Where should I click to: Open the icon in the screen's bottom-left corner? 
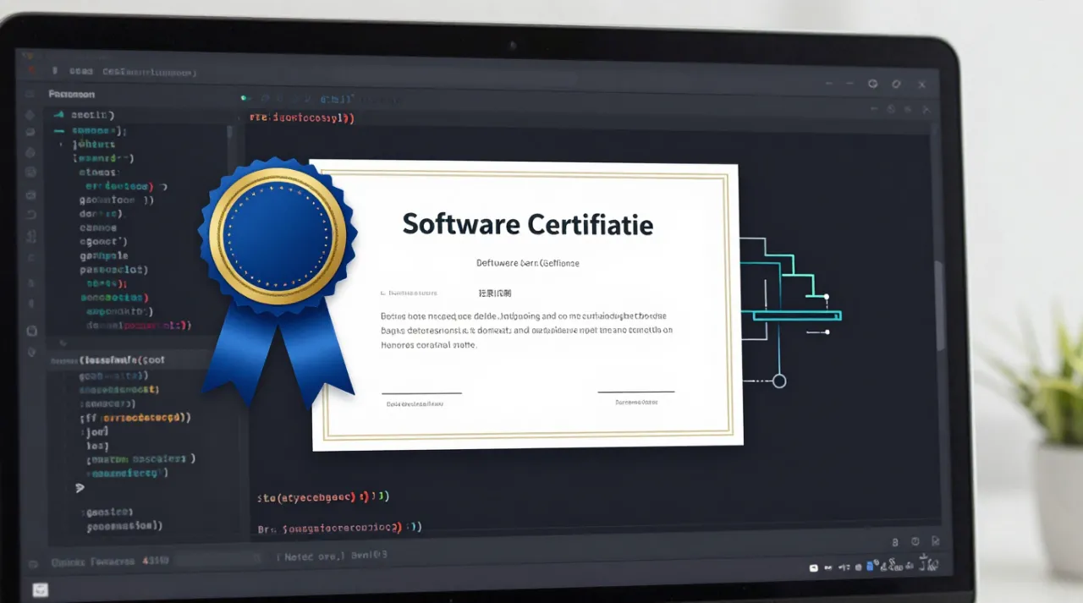(40, 589)
